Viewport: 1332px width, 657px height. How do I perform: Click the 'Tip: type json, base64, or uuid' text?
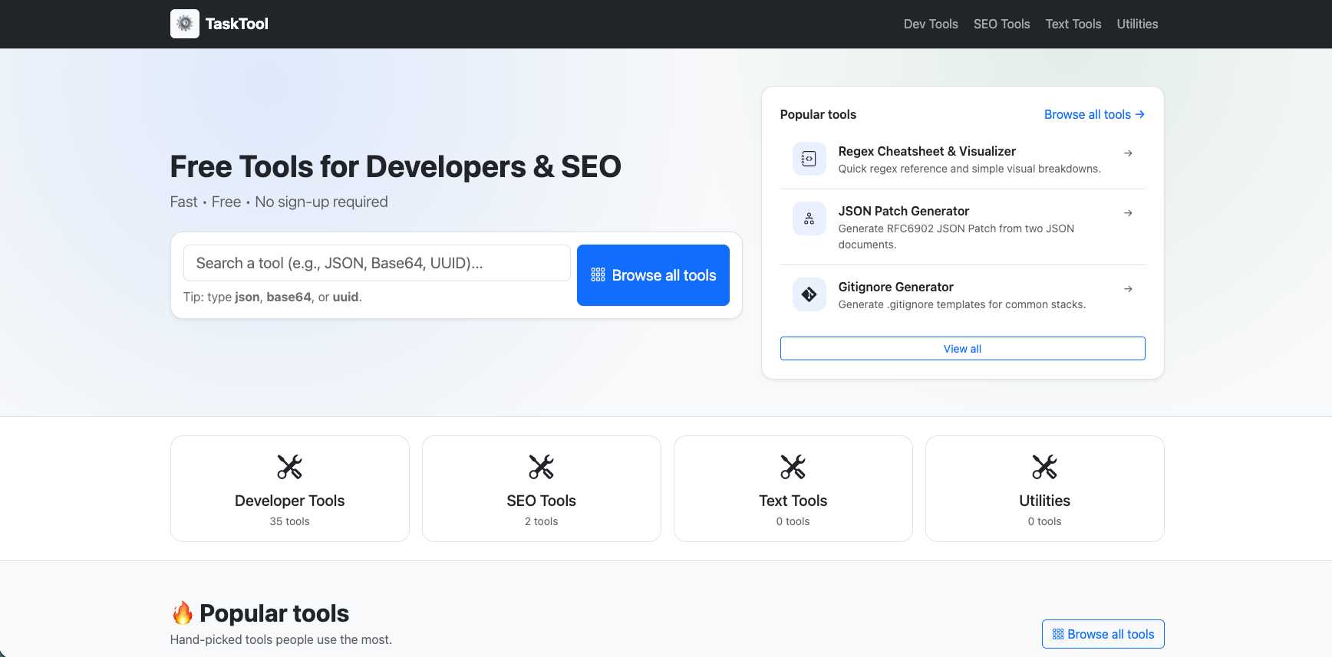(x=272, y=297)
